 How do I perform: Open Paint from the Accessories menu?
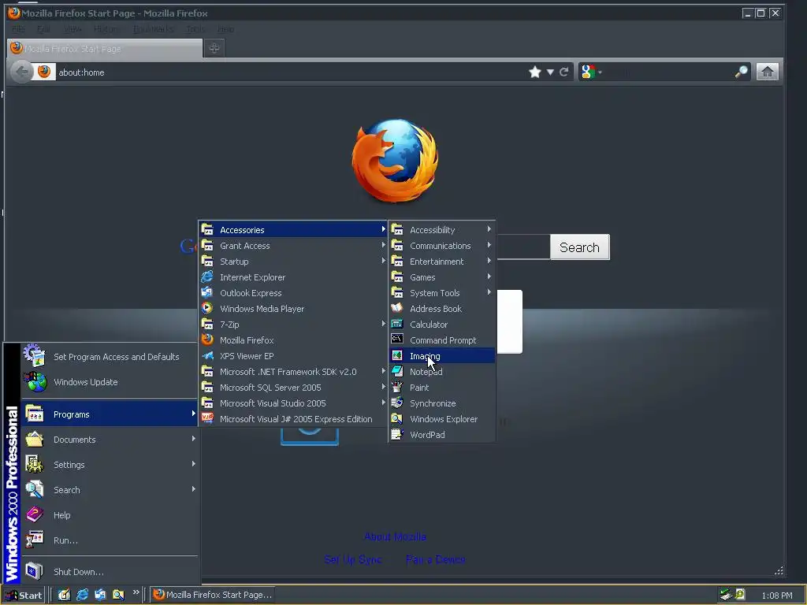pos(441,388)
